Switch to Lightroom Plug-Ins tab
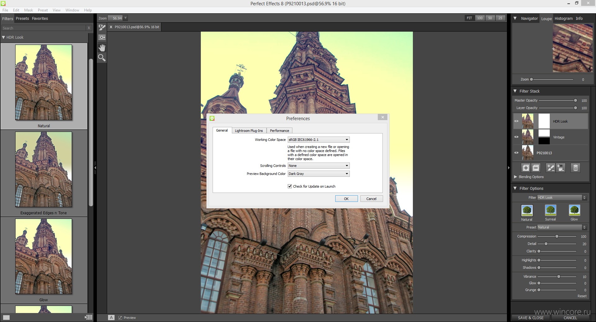Viewport: 596px width, 322px height. pyautogui.click(x=249, y=131)
